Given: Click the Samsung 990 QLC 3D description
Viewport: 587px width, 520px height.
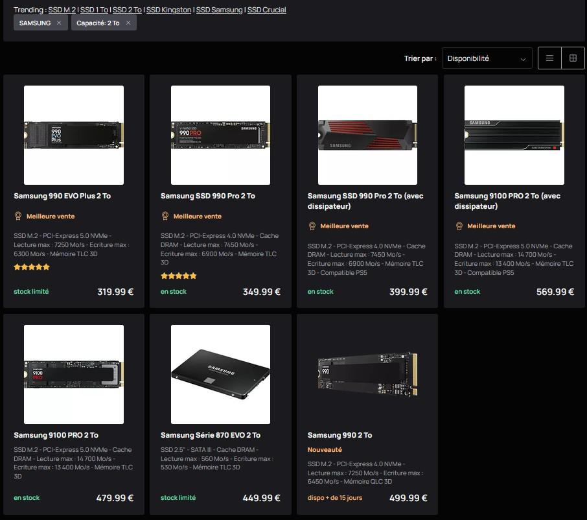Looking at the screenshot, I should [365, 473].
